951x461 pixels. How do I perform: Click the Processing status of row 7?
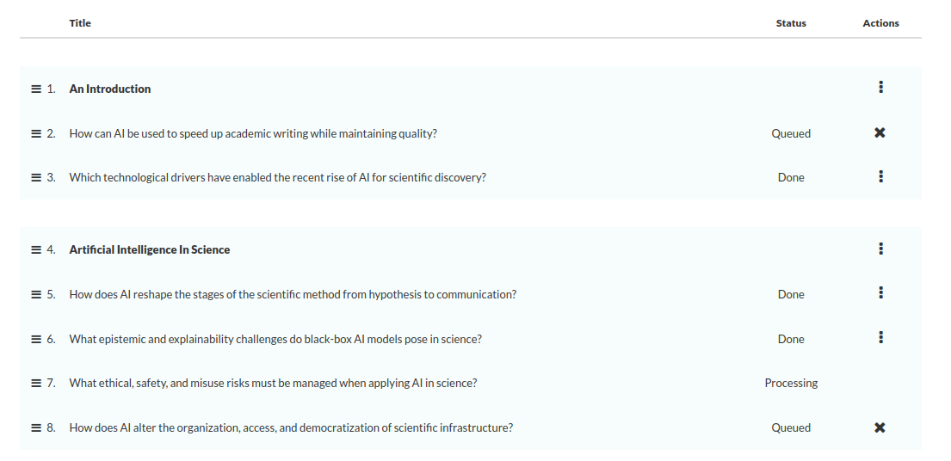[791, 383]
